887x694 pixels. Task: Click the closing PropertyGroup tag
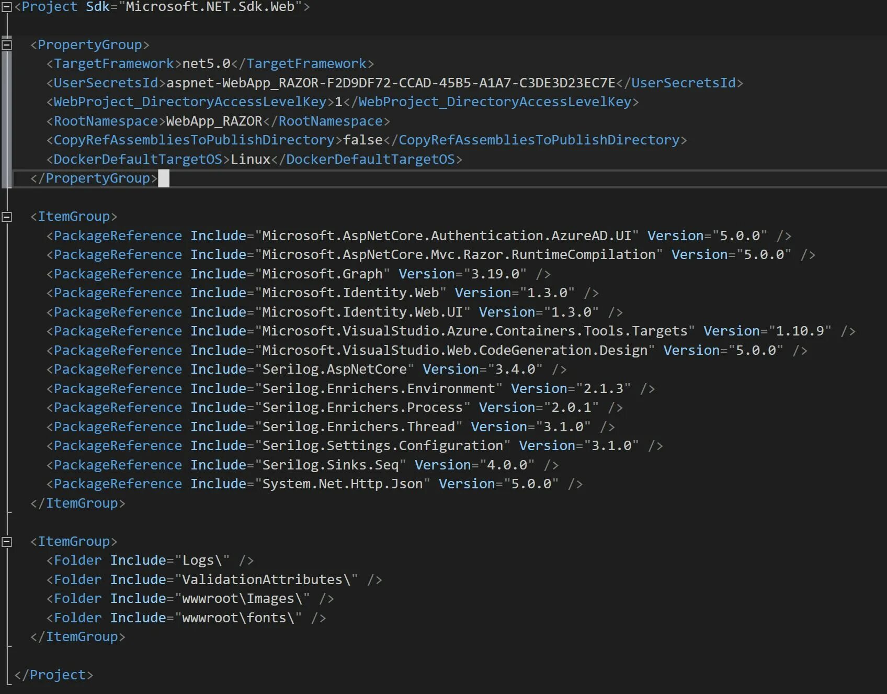[94, 178]
